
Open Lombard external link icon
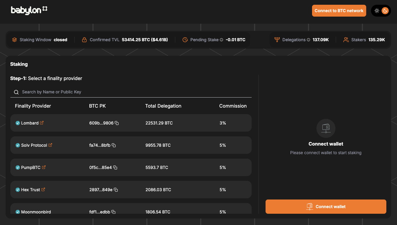pyautogui.click(x=42, y=123)
